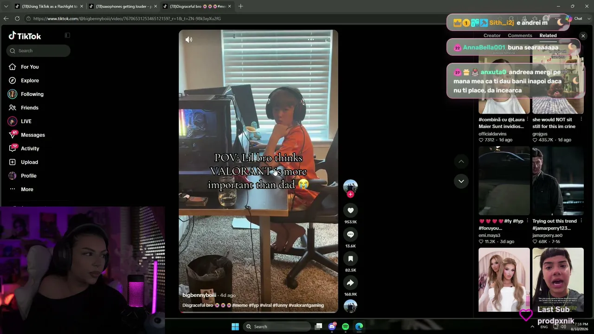The width and height of the screenshot is (594, 334).
Task: Select the Related tab
Action: pos(548,35)
